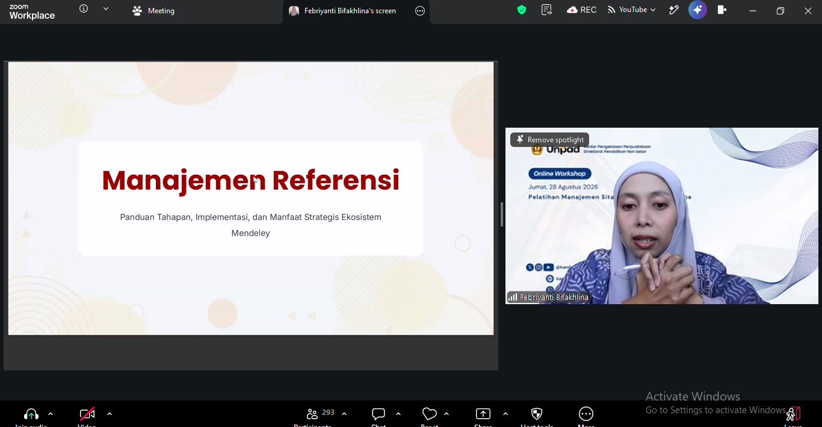Click the Zoom Workplace logo

(32, 11)
